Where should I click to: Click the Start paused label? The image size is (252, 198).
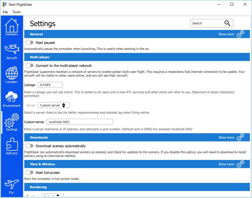pyautogui.click(x=45, y=42)
